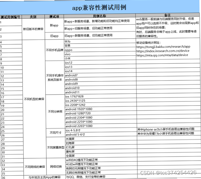Screen dimensions: 201x179
Task: Select the 不同机型的兼容 category cell
Action: click(34, 99)
